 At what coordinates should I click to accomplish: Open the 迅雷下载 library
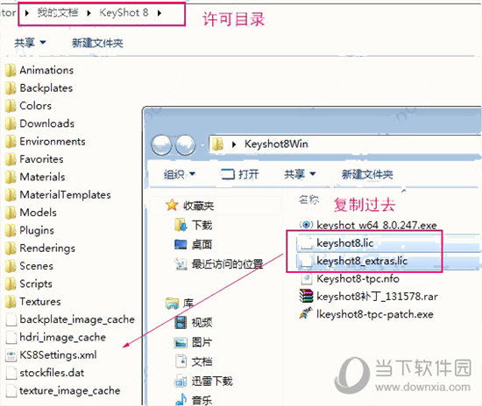[x=203, y=381]
